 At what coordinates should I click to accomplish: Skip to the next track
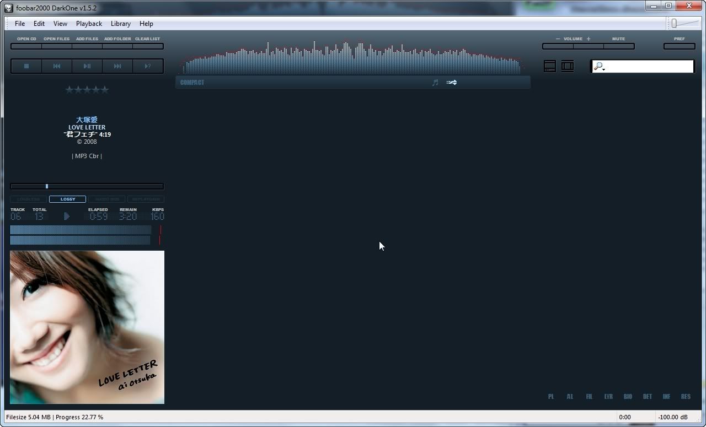coord(117,66)
